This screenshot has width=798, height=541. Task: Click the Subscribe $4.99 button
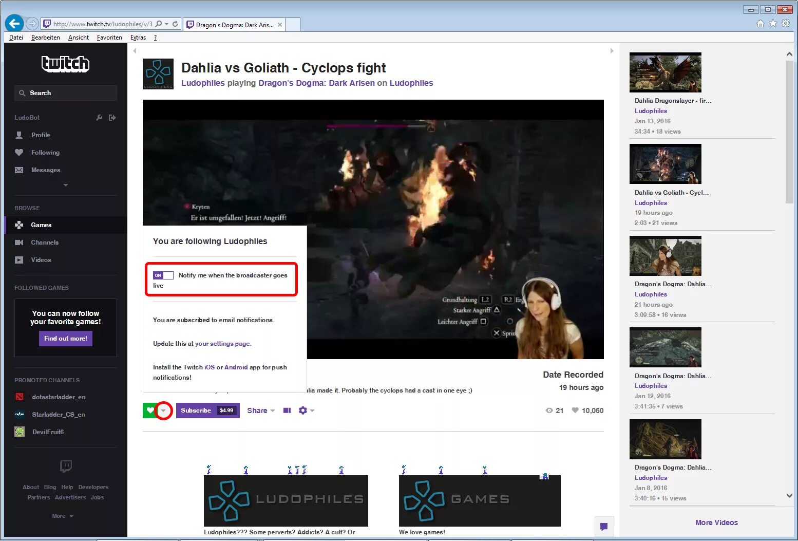pyautogui.click(x=208, y=411)
